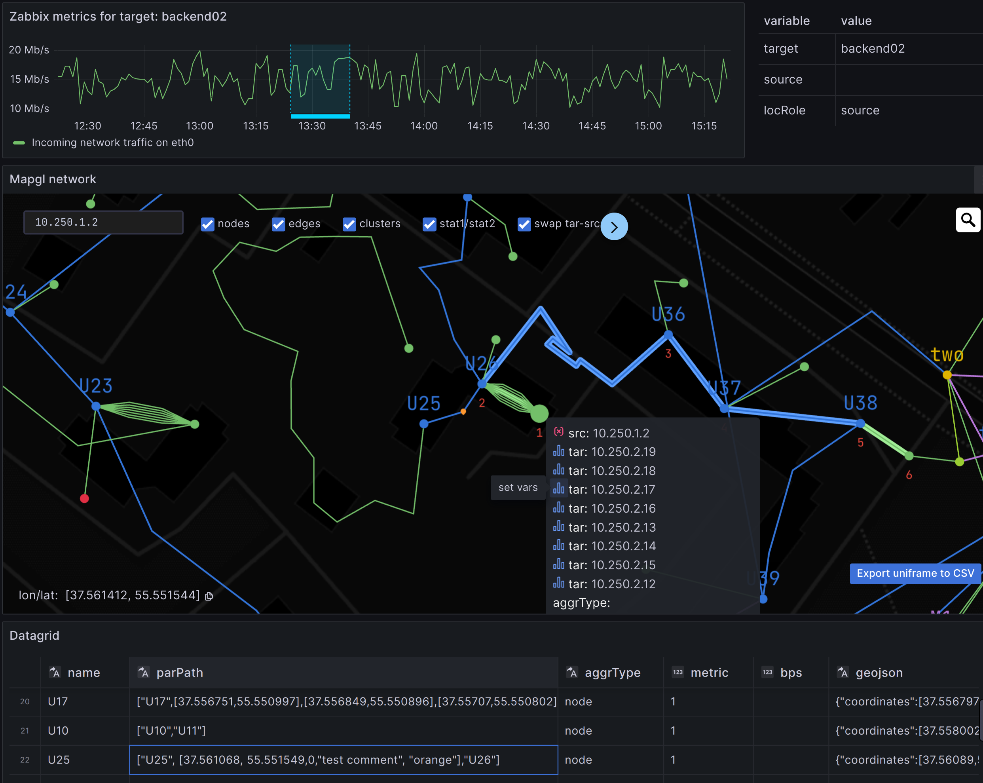Sort by the name column header
This screenshot has width=983, height=783.
[84, 672]
